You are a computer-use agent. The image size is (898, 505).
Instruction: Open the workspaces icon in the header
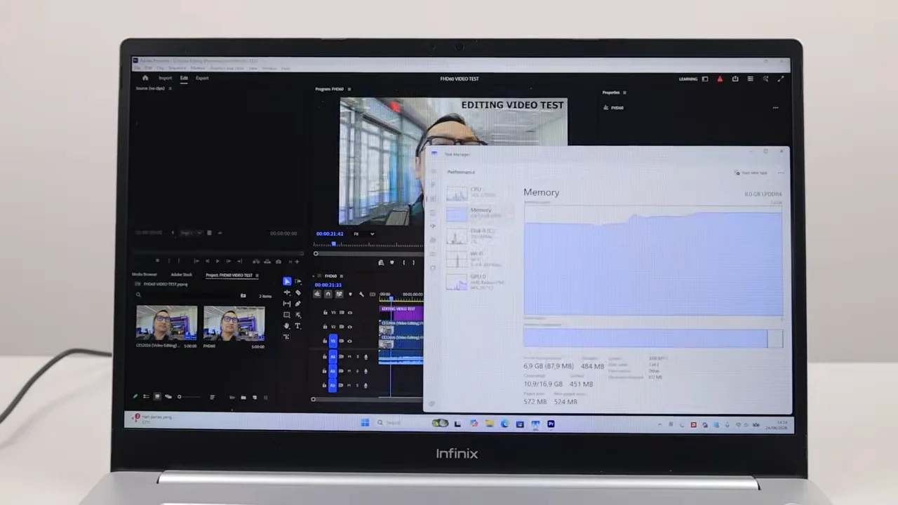click(705, 79)
